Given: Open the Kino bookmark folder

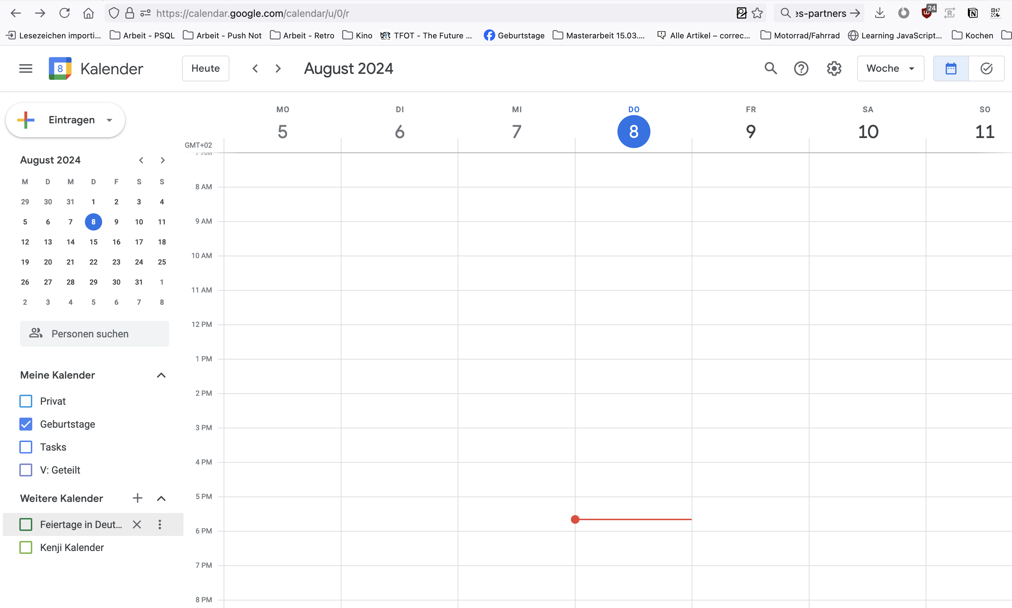Looking at the screenshot, I should coord(357,35).
